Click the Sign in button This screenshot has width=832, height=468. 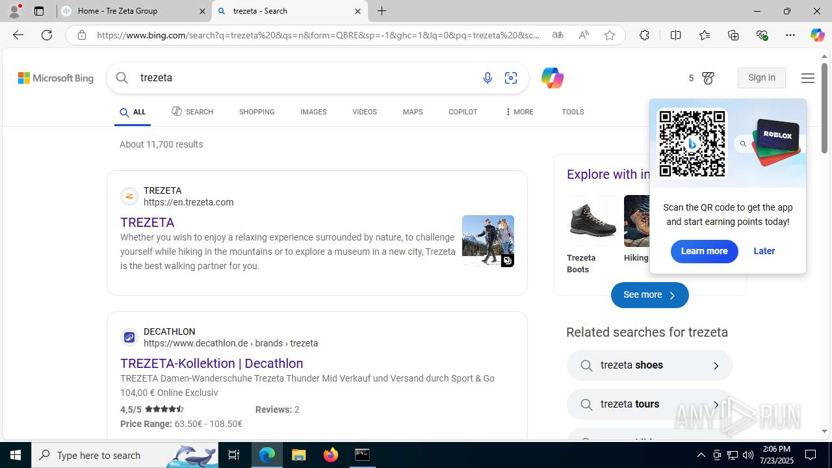pyautogui.click(x=762, y=78)
